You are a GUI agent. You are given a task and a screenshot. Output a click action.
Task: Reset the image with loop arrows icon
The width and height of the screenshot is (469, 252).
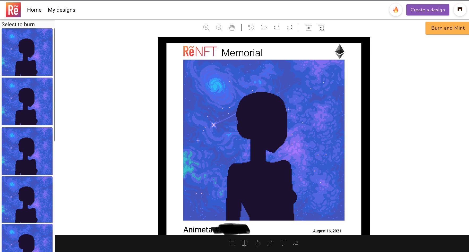(289, 28)
